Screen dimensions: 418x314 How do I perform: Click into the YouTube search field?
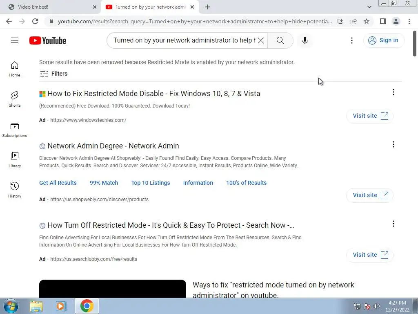[184, 40]
